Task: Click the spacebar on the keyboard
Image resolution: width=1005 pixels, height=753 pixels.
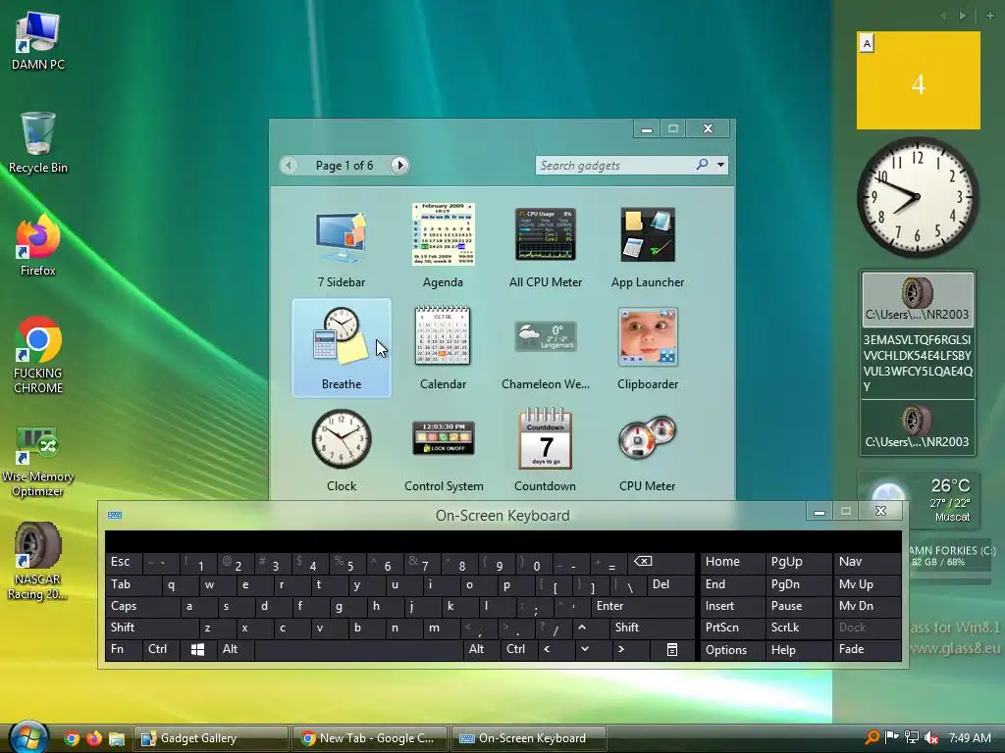Action: coord(359,649)
